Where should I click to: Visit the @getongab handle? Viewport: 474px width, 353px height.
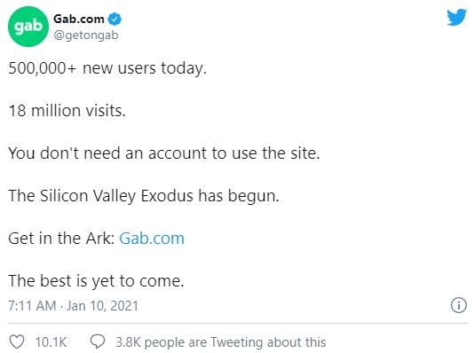click(x=86, y=35)
